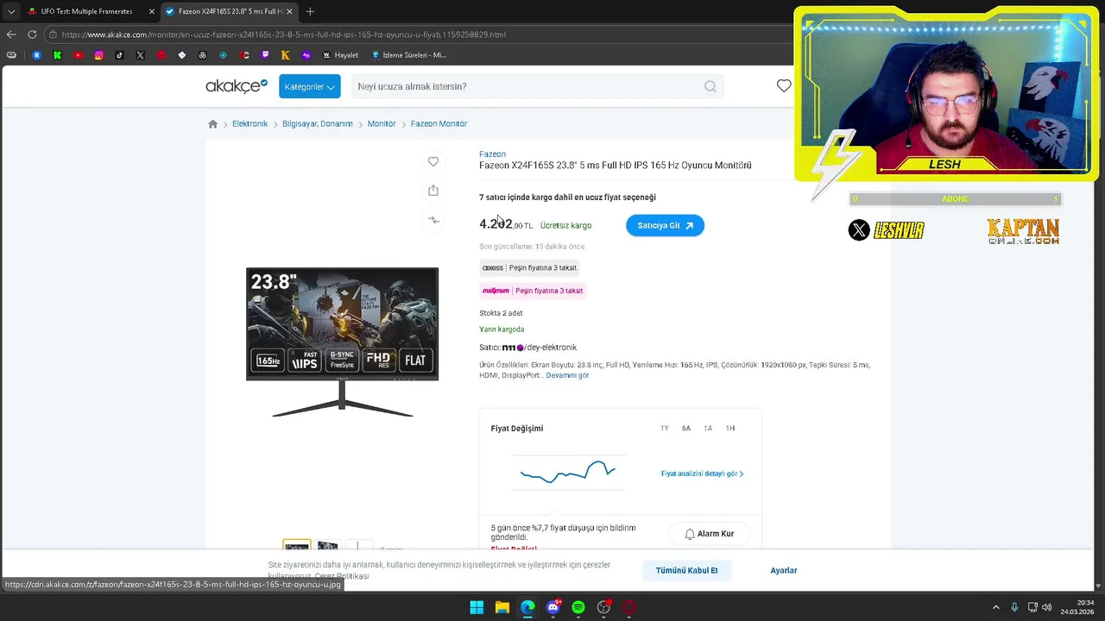
Task: Open cookie Ayarlar
Action: tap(784, 570)
